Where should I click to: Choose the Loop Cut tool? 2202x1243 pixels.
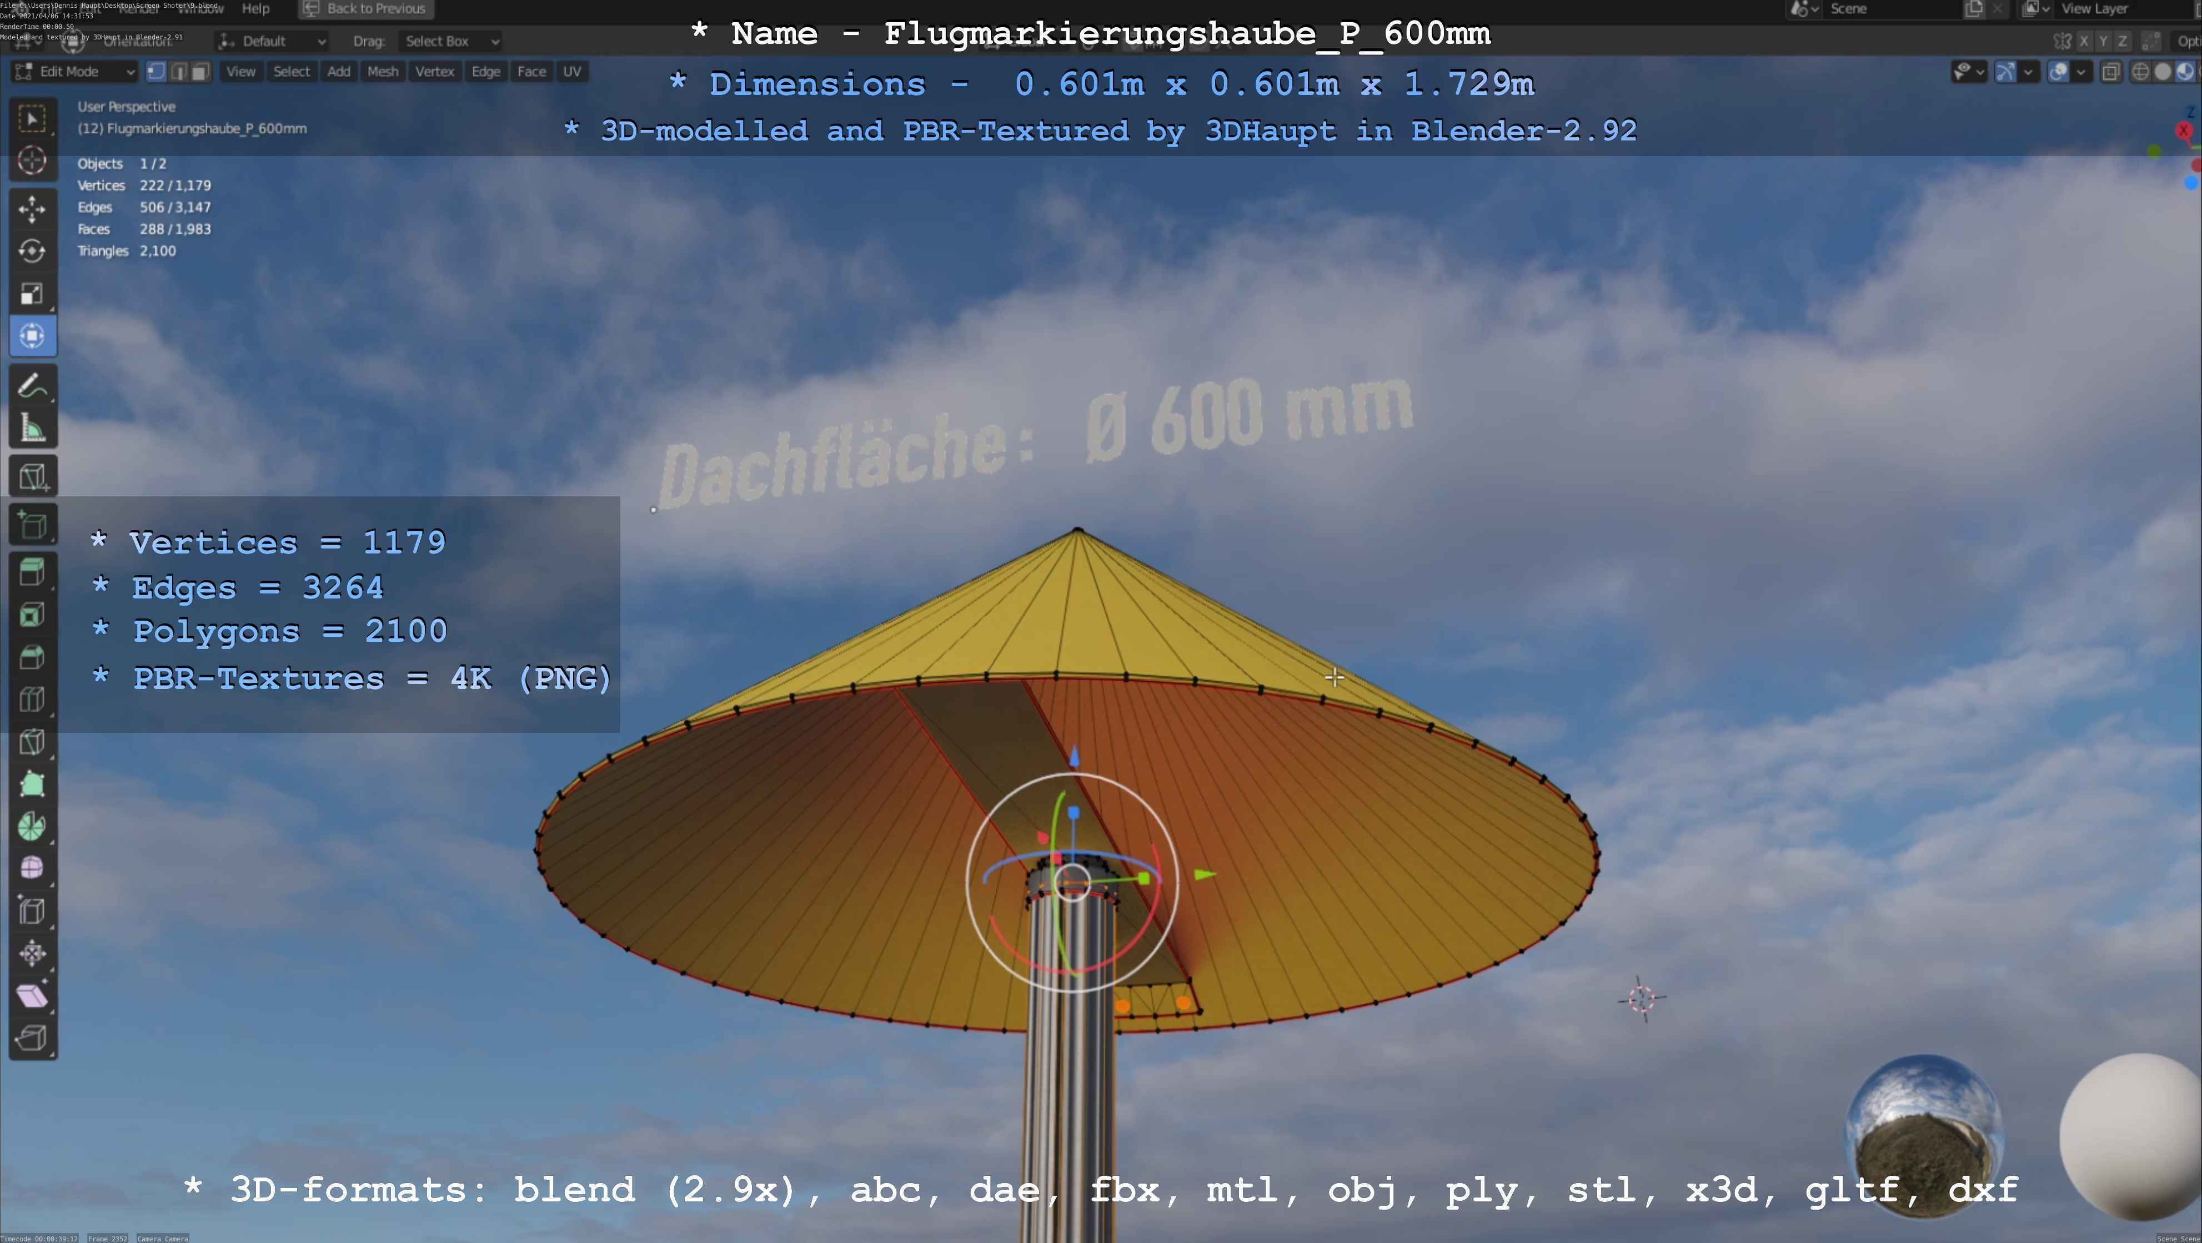(x=32, y=699)
